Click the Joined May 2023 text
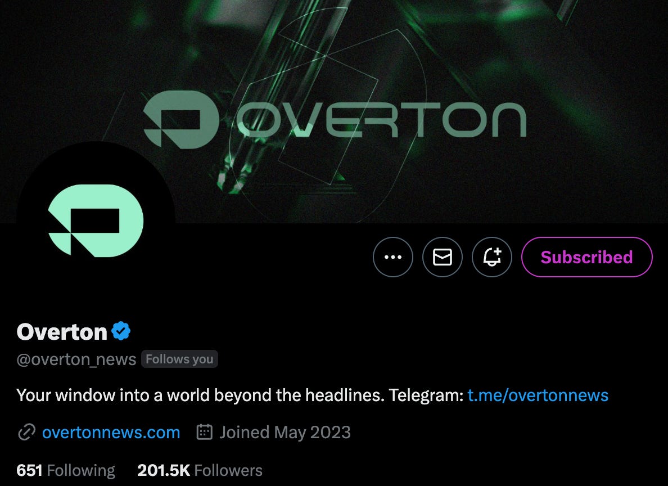 [x=285, y=433]
